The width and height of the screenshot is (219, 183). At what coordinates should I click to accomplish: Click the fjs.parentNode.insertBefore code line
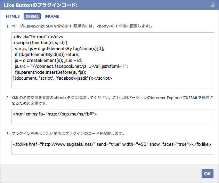[x=50, y=72]
